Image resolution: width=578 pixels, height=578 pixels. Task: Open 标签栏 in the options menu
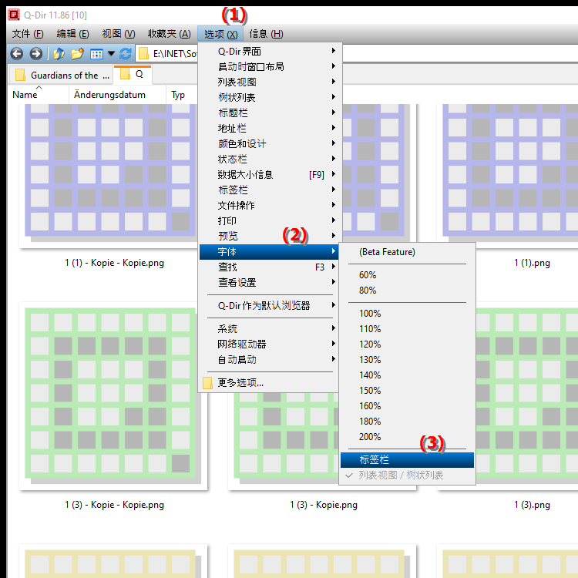pos(269,190)
